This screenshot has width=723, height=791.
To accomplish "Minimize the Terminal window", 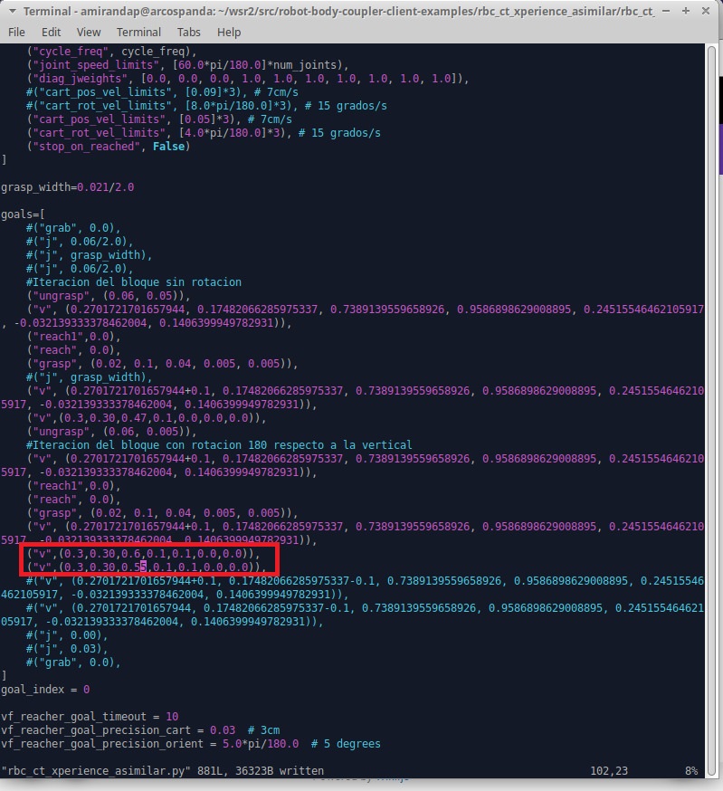I will (667, 11).
